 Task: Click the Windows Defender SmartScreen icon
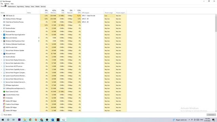(x=4, y=44)
